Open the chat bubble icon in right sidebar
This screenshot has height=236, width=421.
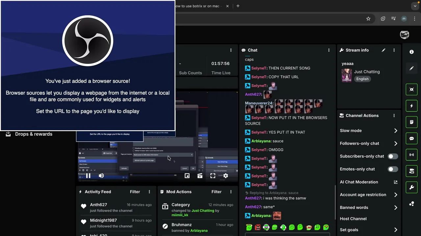click(411, 139)
